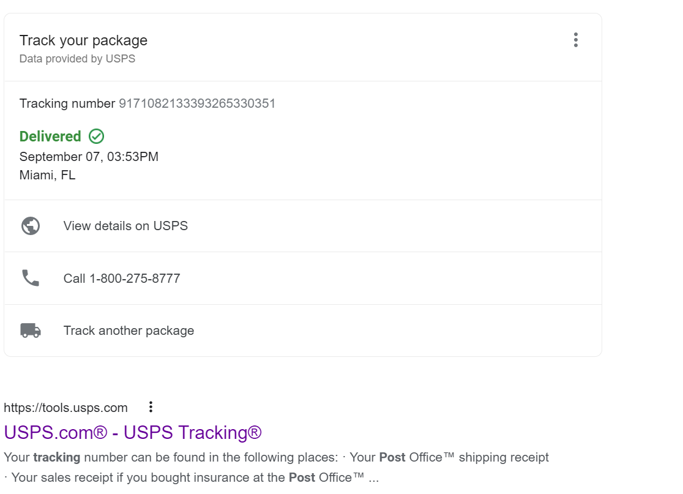Click the Data provided by USPS caption
The height and width of the screenshot is (494, 683).
coord(77,59)
